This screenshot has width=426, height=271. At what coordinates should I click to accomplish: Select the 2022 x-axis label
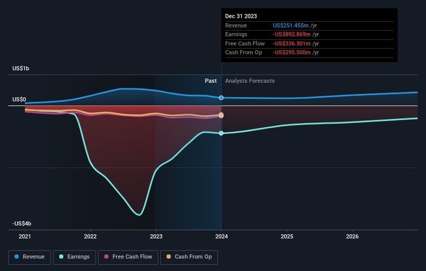[90, 237]
